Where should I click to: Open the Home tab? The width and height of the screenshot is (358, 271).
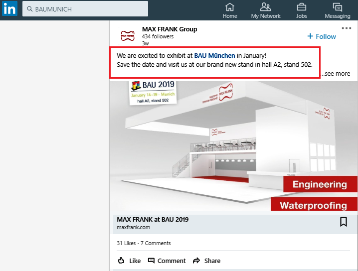pyautogui.click(x=230, y=10)
